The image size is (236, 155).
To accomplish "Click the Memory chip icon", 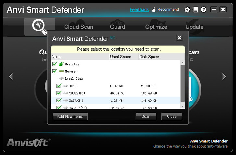I will pyautogui.click(x=61, y=71).
